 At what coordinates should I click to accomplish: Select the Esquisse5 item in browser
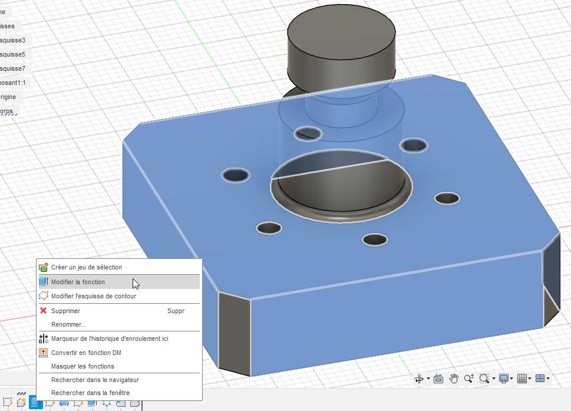(x=13, y=54)
